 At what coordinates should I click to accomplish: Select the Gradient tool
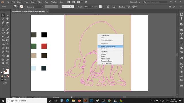(x=7, y=48)
